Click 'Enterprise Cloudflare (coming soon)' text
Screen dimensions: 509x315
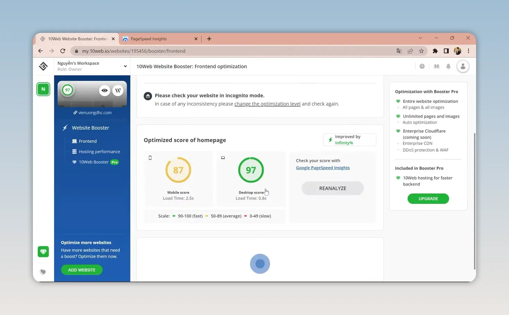point(424,134)
